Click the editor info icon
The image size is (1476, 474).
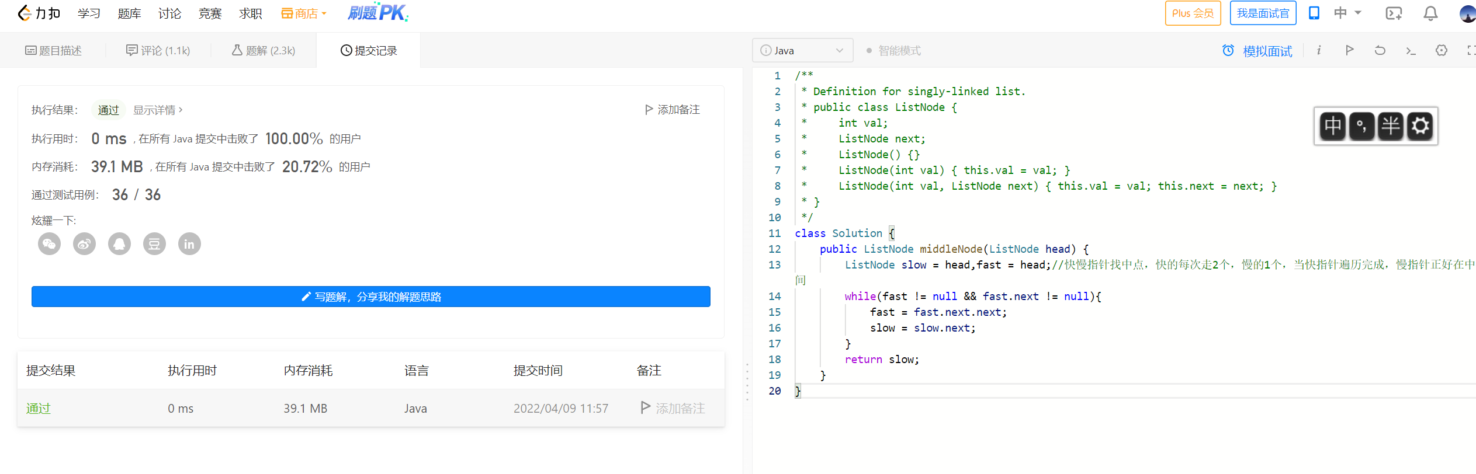click(1319, 50)
